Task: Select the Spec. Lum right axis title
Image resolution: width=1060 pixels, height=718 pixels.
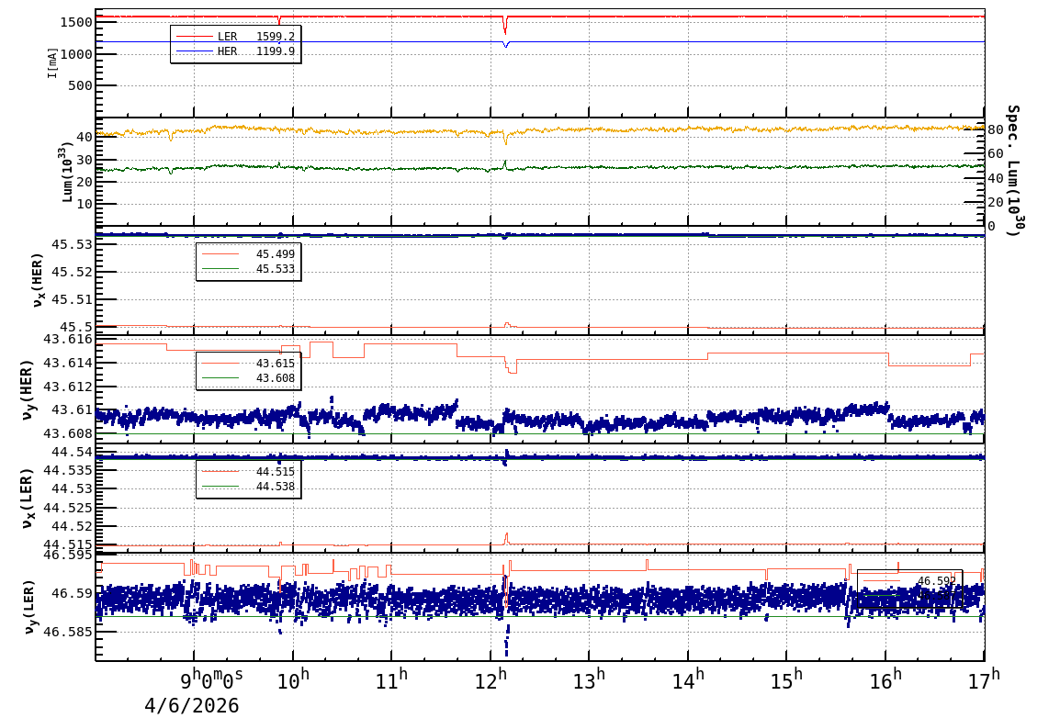Action: pyautogui.click(x=1012, y=170)
